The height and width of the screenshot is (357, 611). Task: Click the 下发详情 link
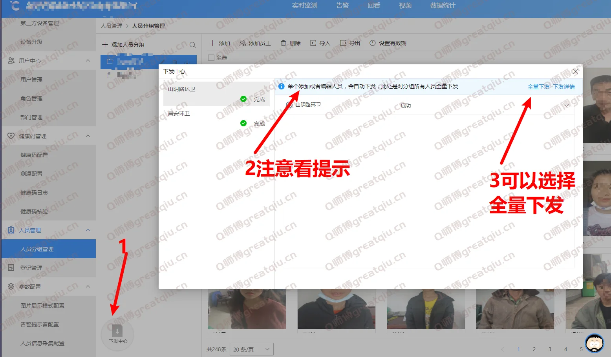564,87
